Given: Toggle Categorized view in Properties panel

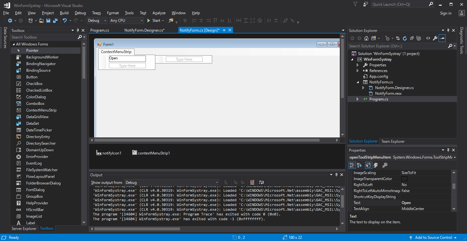Looking at the screenshot, I should [352, 165].
